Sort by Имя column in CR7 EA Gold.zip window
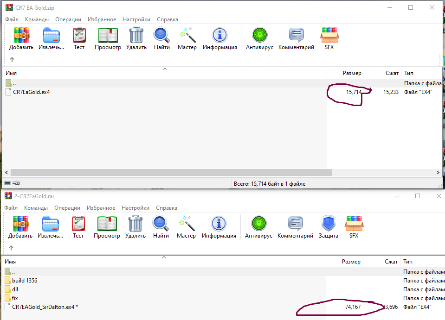Viewport: 445px width, 320px height. tap(165, 73)
